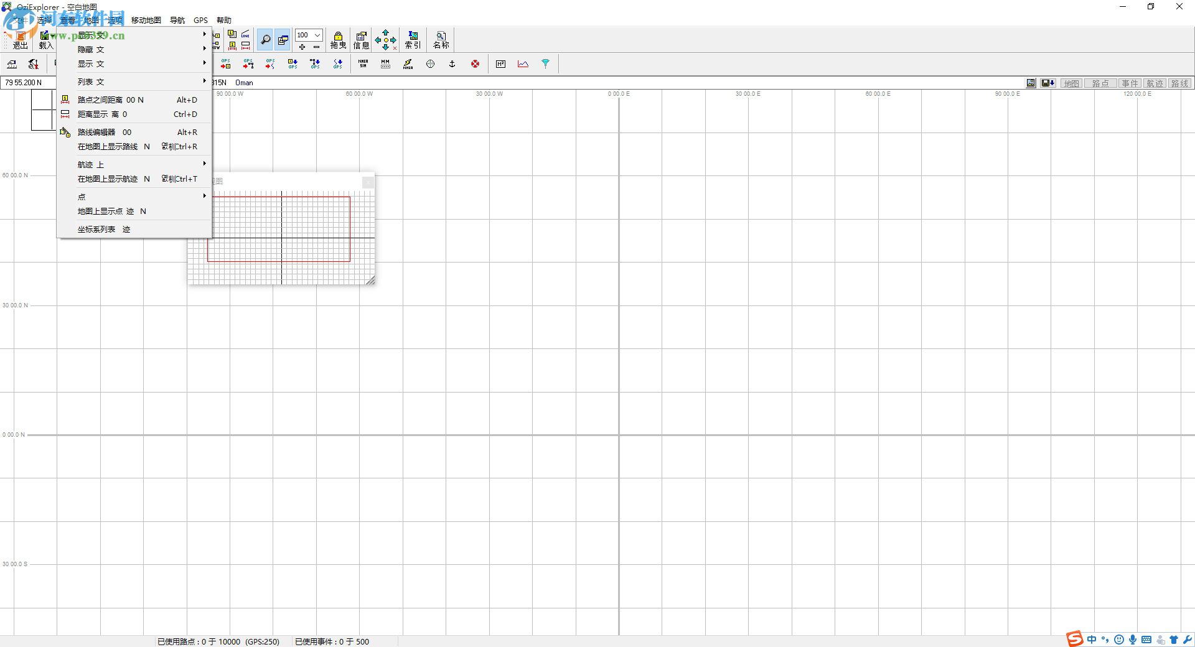
Task: Click GPS send waypoints icon with red arrow
Action: click(225, 63)
